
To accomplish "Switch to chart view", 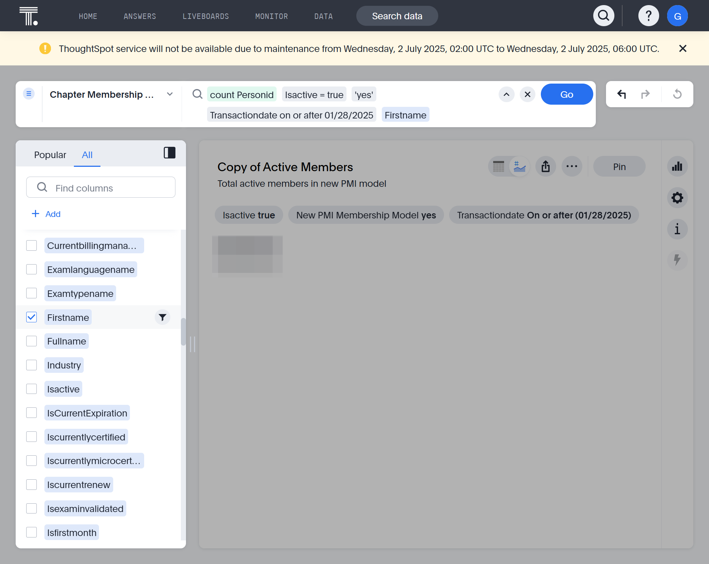I will tap(519, 166).
